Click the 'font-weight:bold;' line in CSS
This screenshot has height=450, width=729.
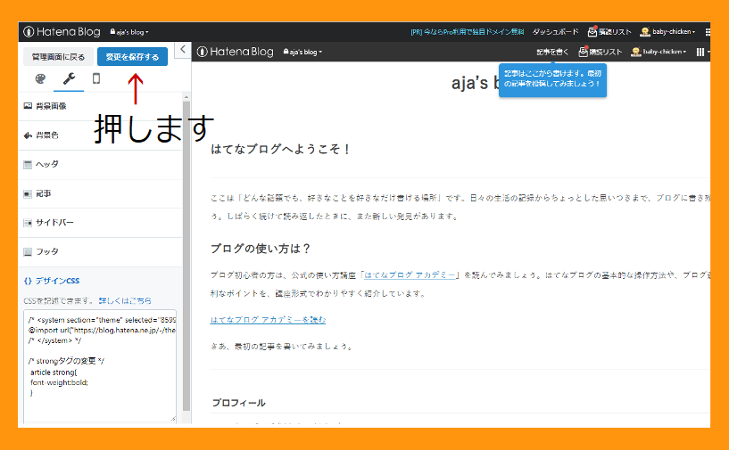click(x=59, y=382)
